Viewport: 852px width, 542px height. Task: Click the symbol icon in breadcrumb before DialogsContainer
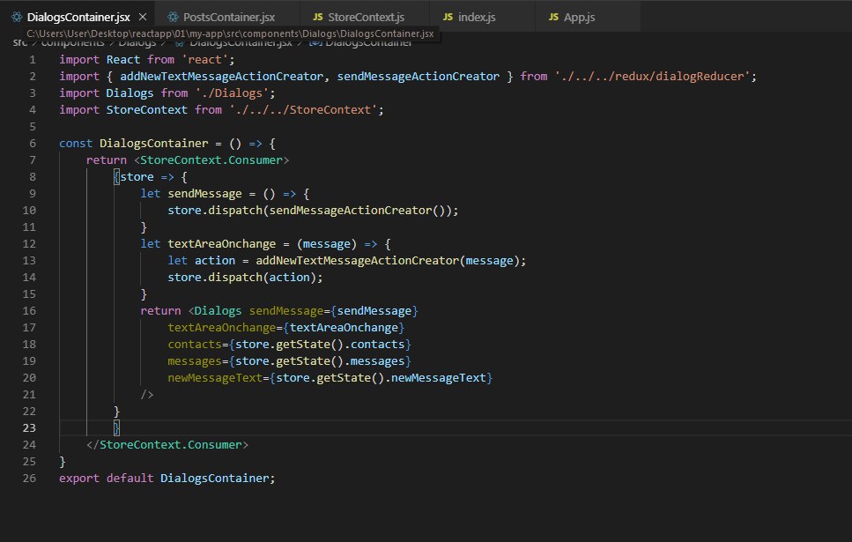(x=314, y=42)
